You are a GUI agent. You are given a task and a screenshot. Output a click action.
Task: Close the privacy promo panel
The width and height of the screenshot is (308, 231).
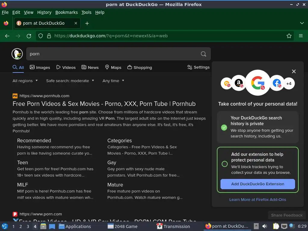click(294, 72)
